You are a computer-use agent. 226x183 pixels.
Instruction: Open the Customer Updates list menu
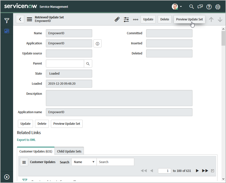[x=24, y=162]
